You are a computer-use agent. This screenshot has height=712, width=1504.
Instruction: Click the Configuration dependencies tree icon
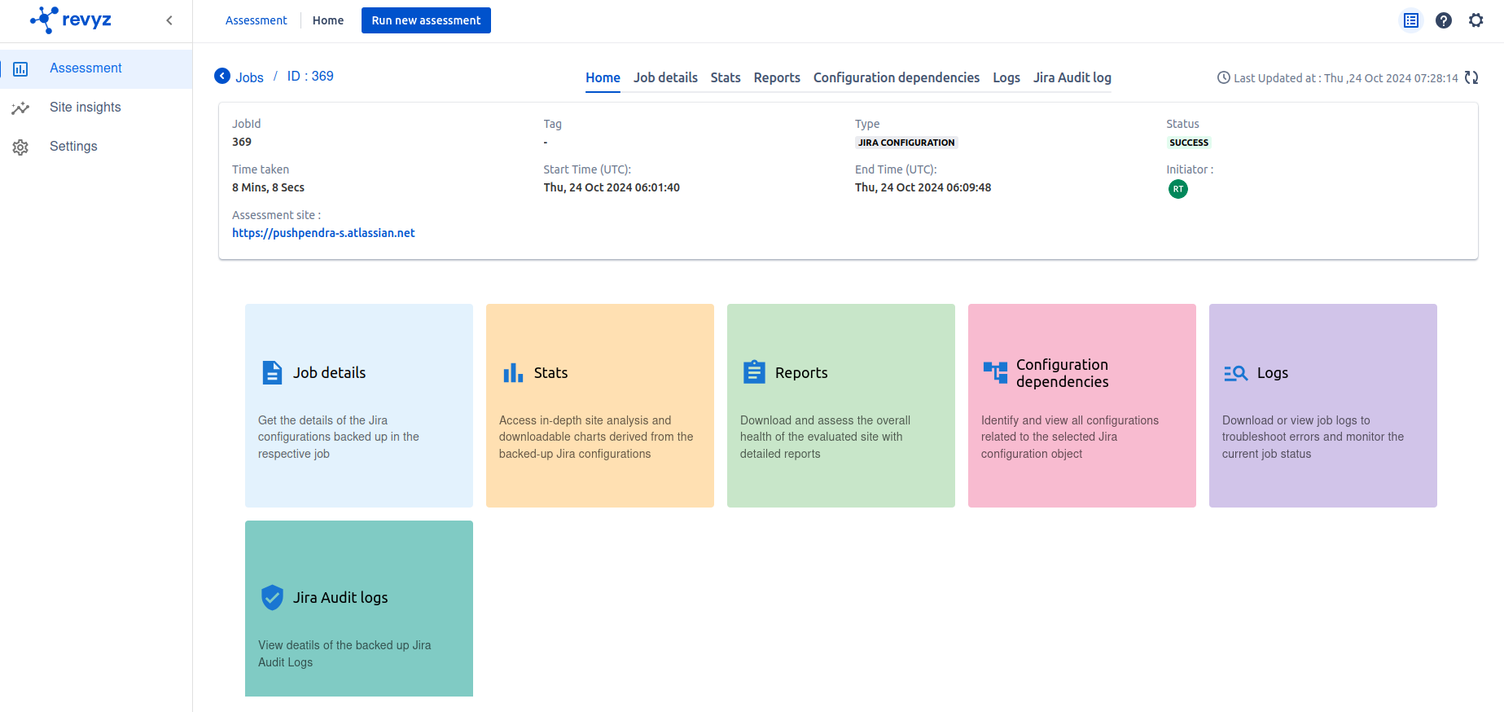coord(995,372)
